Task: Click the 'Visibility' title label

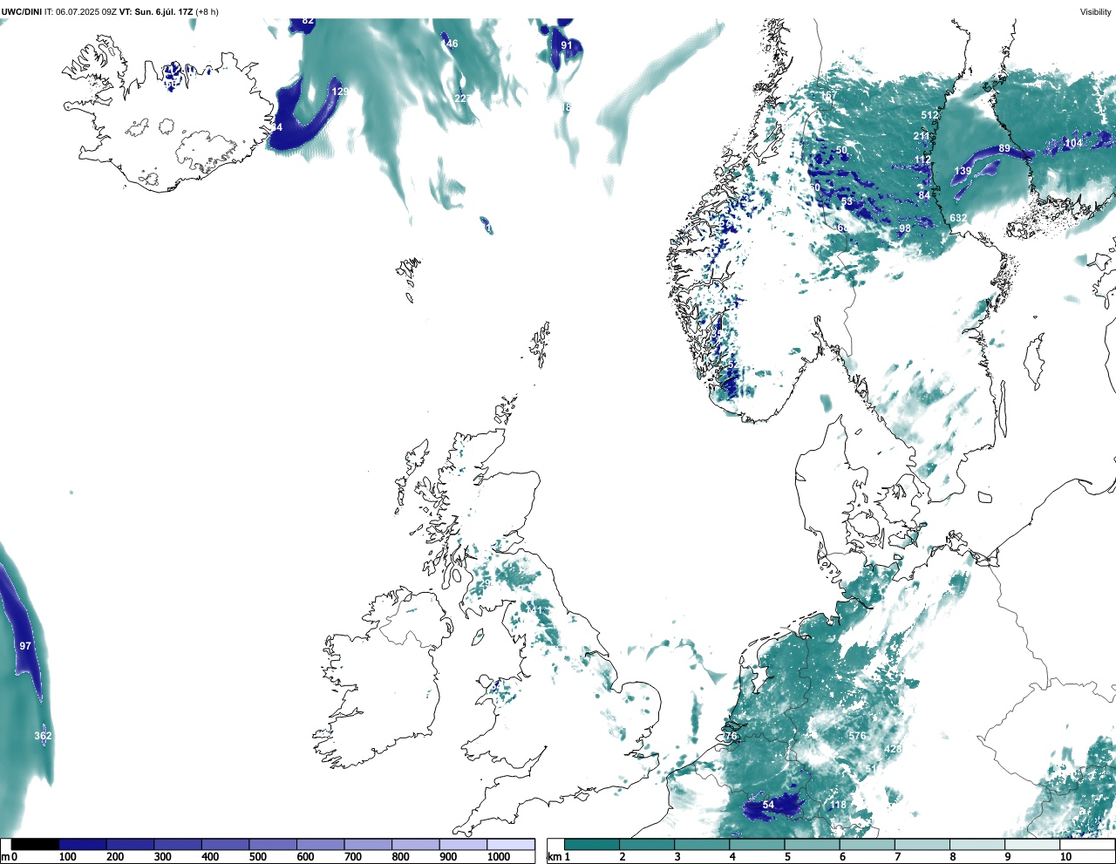Action: click(x=1095, y=12)
